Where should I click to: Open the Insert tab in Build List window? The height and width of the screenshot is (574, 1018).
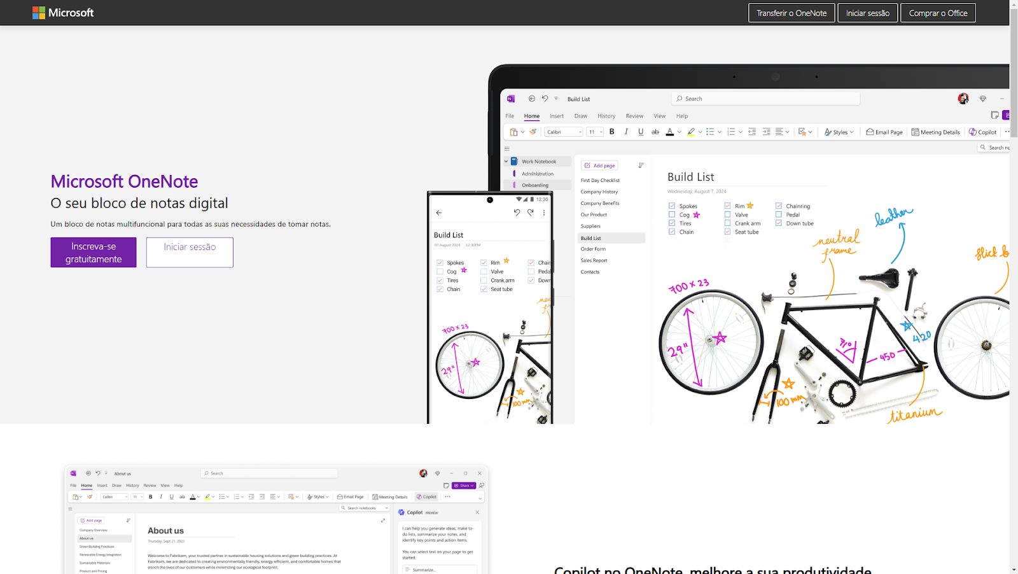pyautogui.click(x=557, y=116)
